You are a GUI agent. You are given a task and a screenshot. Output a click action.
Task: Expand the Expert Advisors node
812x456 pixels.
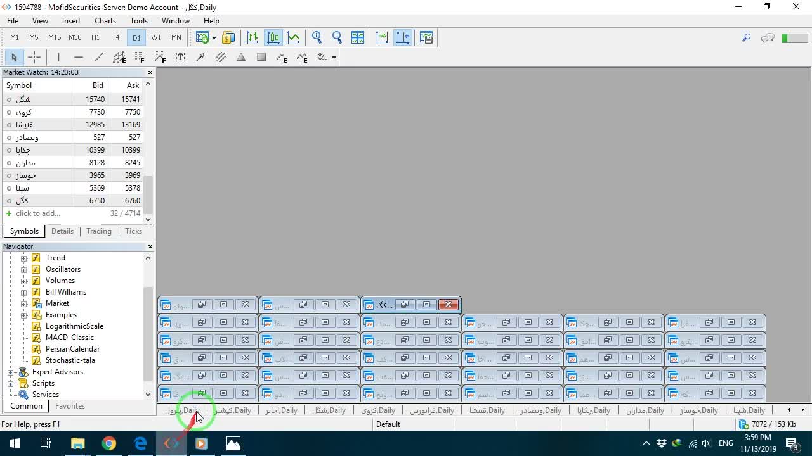[x=10, y=372]
